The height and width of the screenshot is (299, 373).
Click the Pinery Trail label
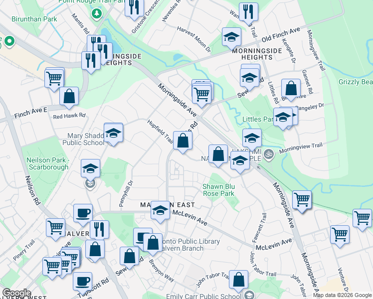pos(24,250)
